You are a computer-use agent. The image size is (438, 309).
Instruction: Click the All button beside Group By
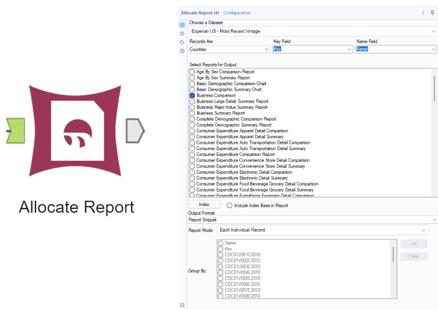414,244
